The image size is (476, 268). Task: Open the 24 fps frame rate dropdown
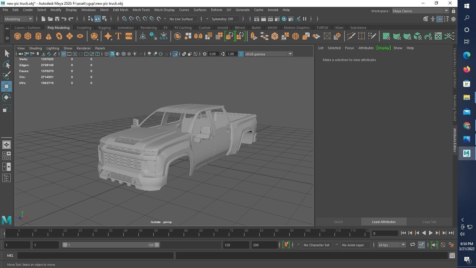click(392, 245)
